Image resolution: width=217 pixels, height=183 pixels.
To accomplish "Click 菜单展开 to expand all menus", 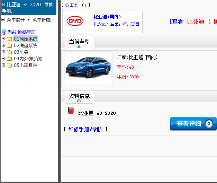I will 16,20.
